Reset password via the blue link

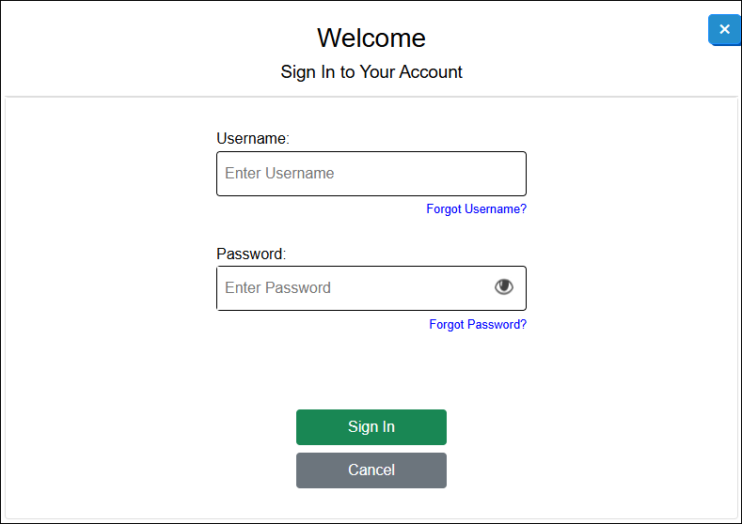478,324
